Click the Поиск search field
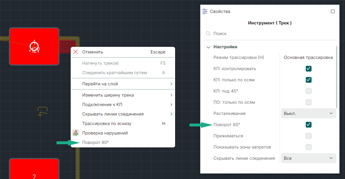345x179 pixels. (x=271, y=34)
